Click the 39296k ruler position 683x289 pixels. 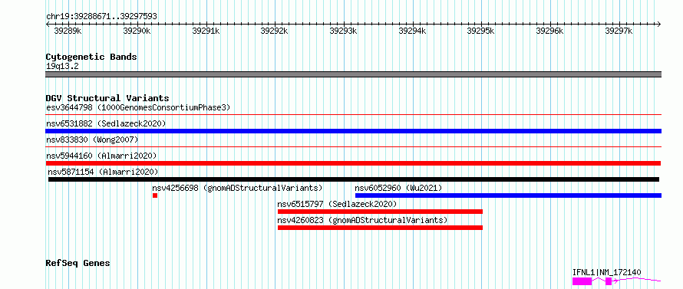[549, 31]
